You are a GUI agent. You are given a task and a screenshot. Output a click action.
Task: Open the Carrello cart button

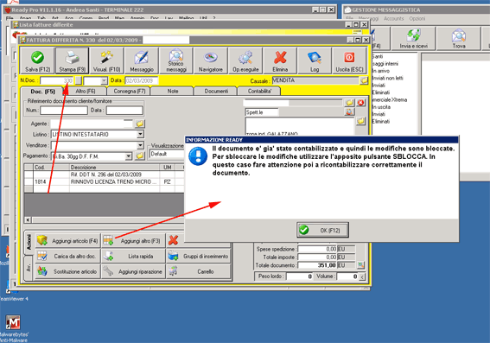coord(199,271)
